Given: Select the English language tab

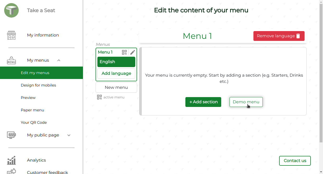Looking at the screenshot, I should pyautogui.click(x=116, y=62).
